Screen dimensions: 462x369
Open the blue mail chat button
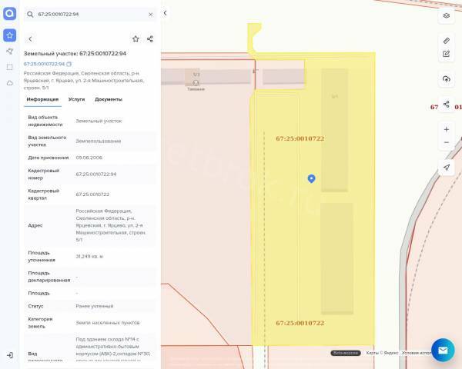tap(443, 350)
